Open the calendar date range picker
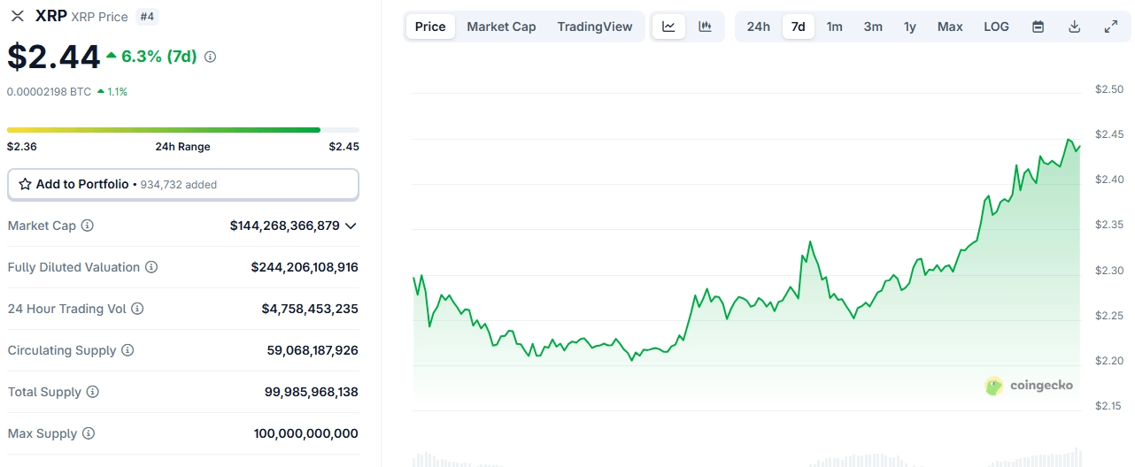Screen dimensions: 1135x467 [x=1038, y=27]
